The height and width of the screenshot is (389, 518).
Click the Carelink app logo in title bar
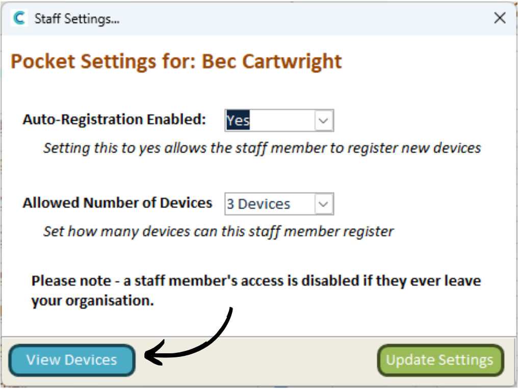20,19
